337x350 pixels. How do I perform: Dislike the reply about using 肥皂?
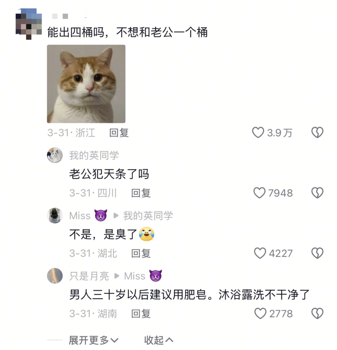tap(317, 314)
